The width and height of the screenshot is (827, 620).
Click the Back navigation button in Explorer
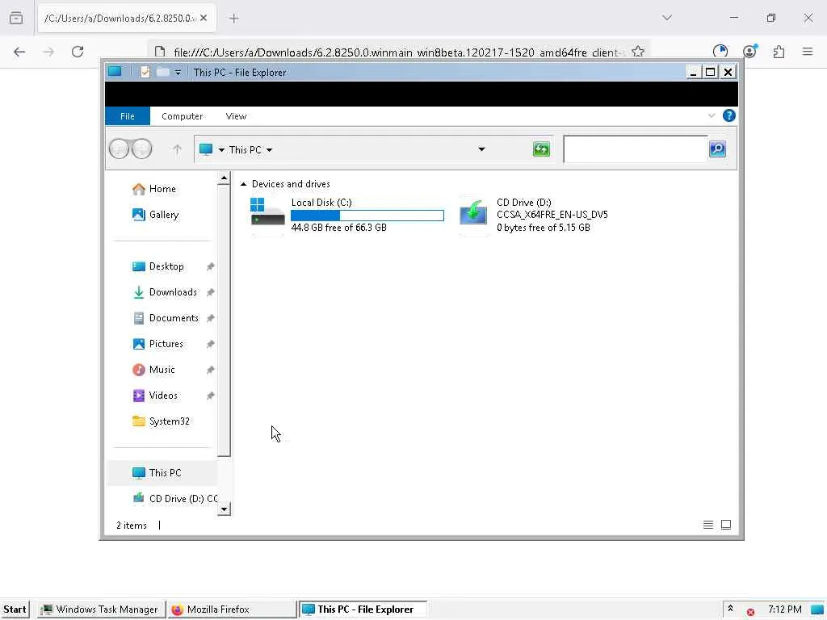120,149
